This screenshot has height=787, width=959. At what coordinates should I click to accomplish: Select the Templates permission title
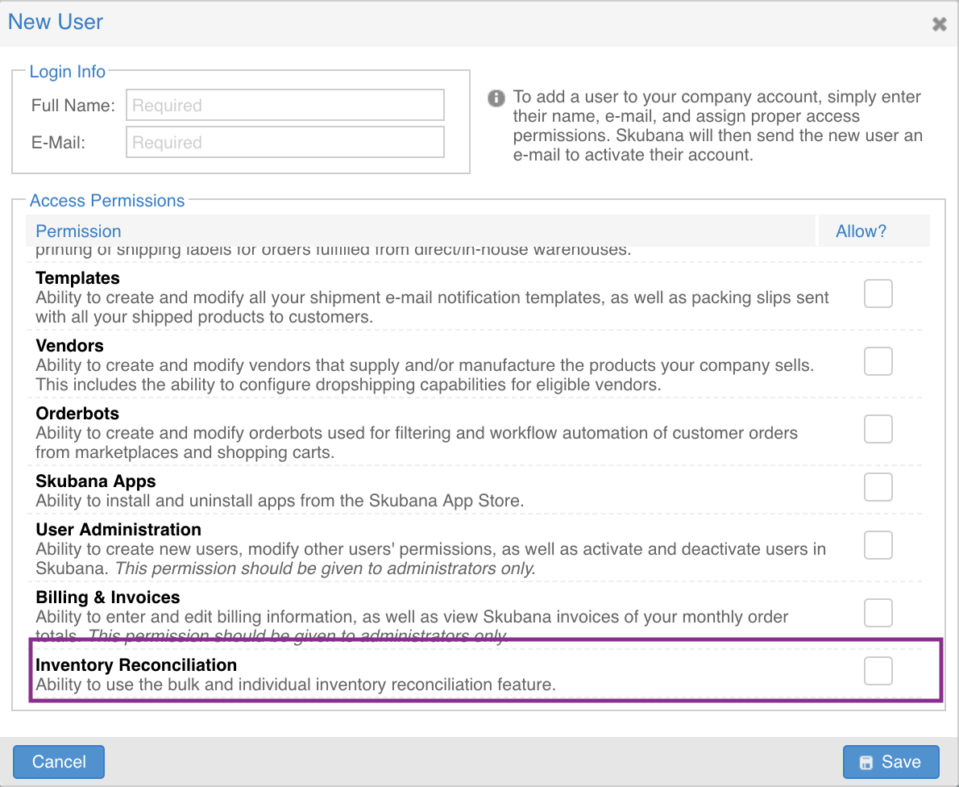(77, 278)
